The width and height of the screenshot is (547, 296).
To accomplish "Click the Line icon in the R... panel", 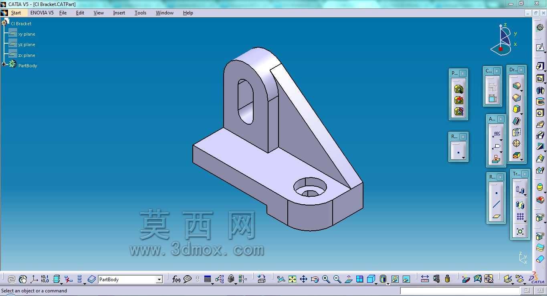I will [497, 205].
